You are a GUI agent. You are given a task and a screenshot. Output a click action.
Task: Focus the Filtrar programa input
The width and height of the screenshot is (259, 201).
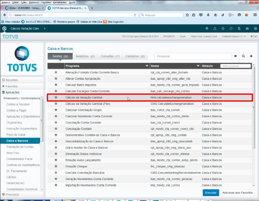tap(235, 66)
